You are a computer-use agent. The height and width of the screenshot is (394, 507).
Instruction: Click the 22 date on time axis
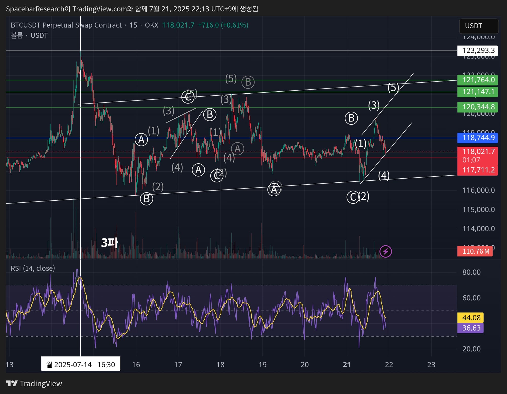[389, 365]
